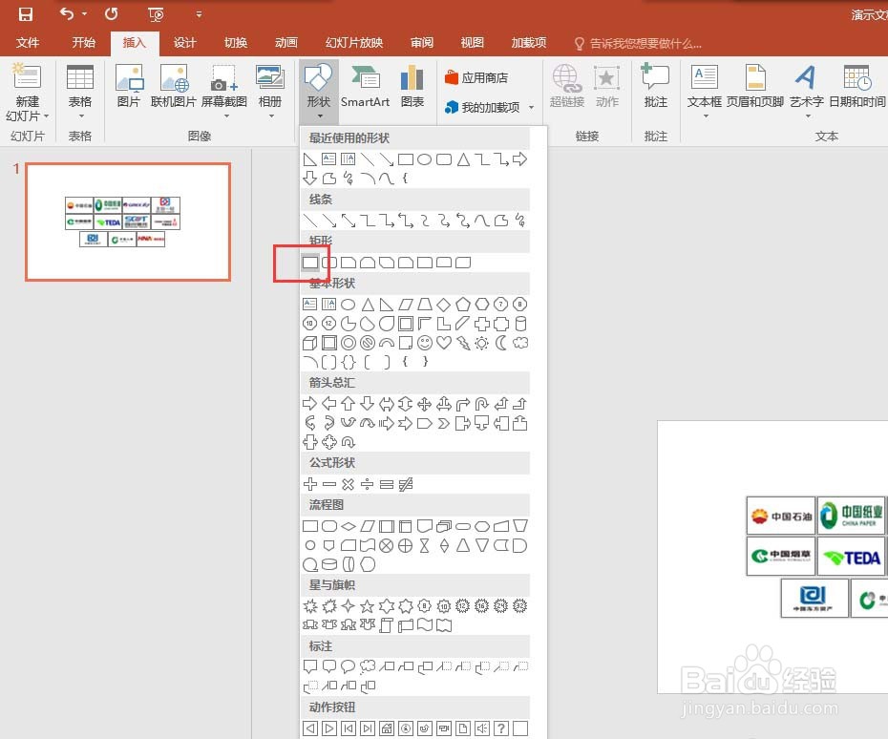Open the 屏幕截图 dropdown
The image size is (888, 739).
click(x=224, y=93)
